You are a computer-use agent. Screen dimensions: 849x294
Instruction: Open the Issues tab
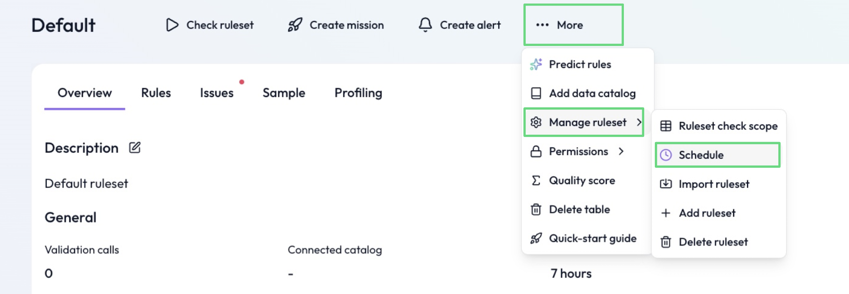coord(217,93)
